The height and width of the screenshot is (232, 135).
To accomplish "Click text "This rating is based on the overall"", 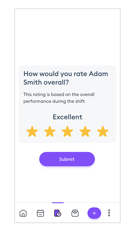I will (x=59, y=94).
